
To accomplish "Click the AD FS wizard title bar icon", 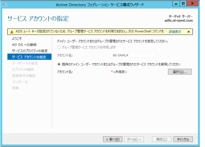I will (x=5, y=4).
